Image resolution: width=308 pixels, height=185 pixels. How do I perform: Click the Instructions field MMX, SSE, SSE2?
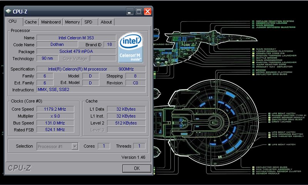click(x=91, y=89)
